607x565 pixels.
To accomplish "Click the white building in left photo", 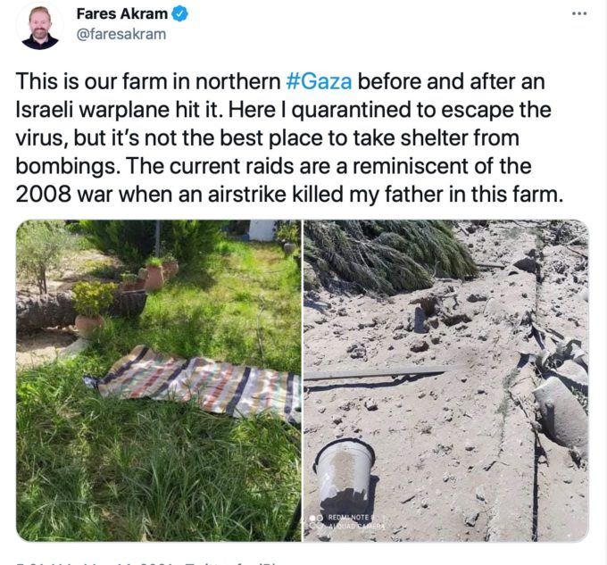I will [262, 230].
